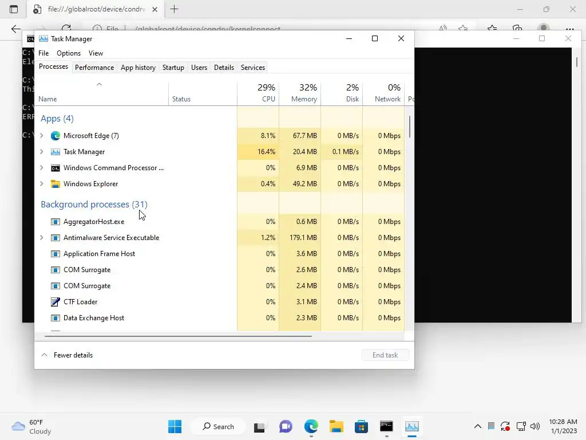Click the Microsoft Edge process icon
The width and height of the screenshot is (586, 440).
pyautogui.click(x=56, y=136)
